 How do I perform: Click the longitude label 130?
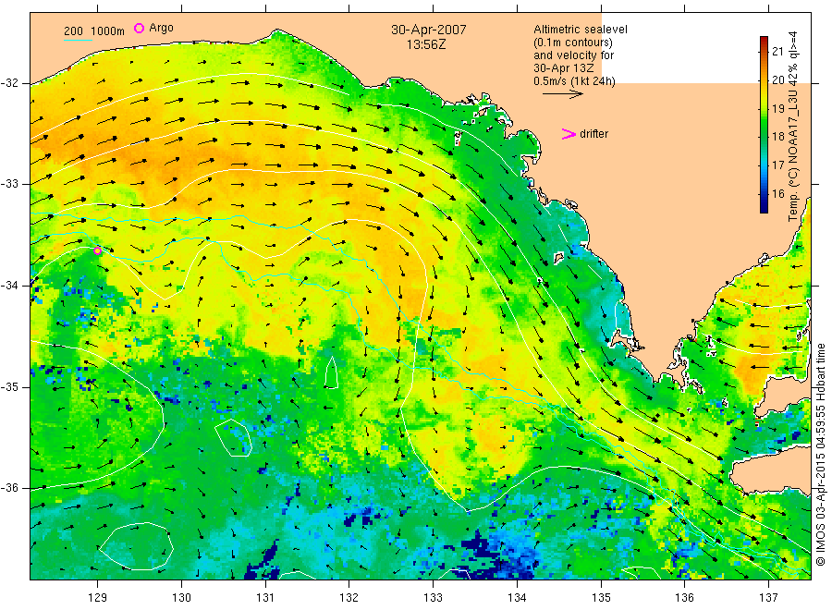(181, 598)
